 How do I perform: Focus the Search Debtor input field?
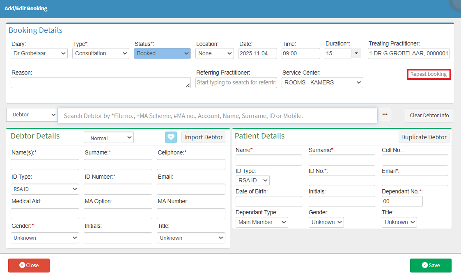[x=217, y=116]
